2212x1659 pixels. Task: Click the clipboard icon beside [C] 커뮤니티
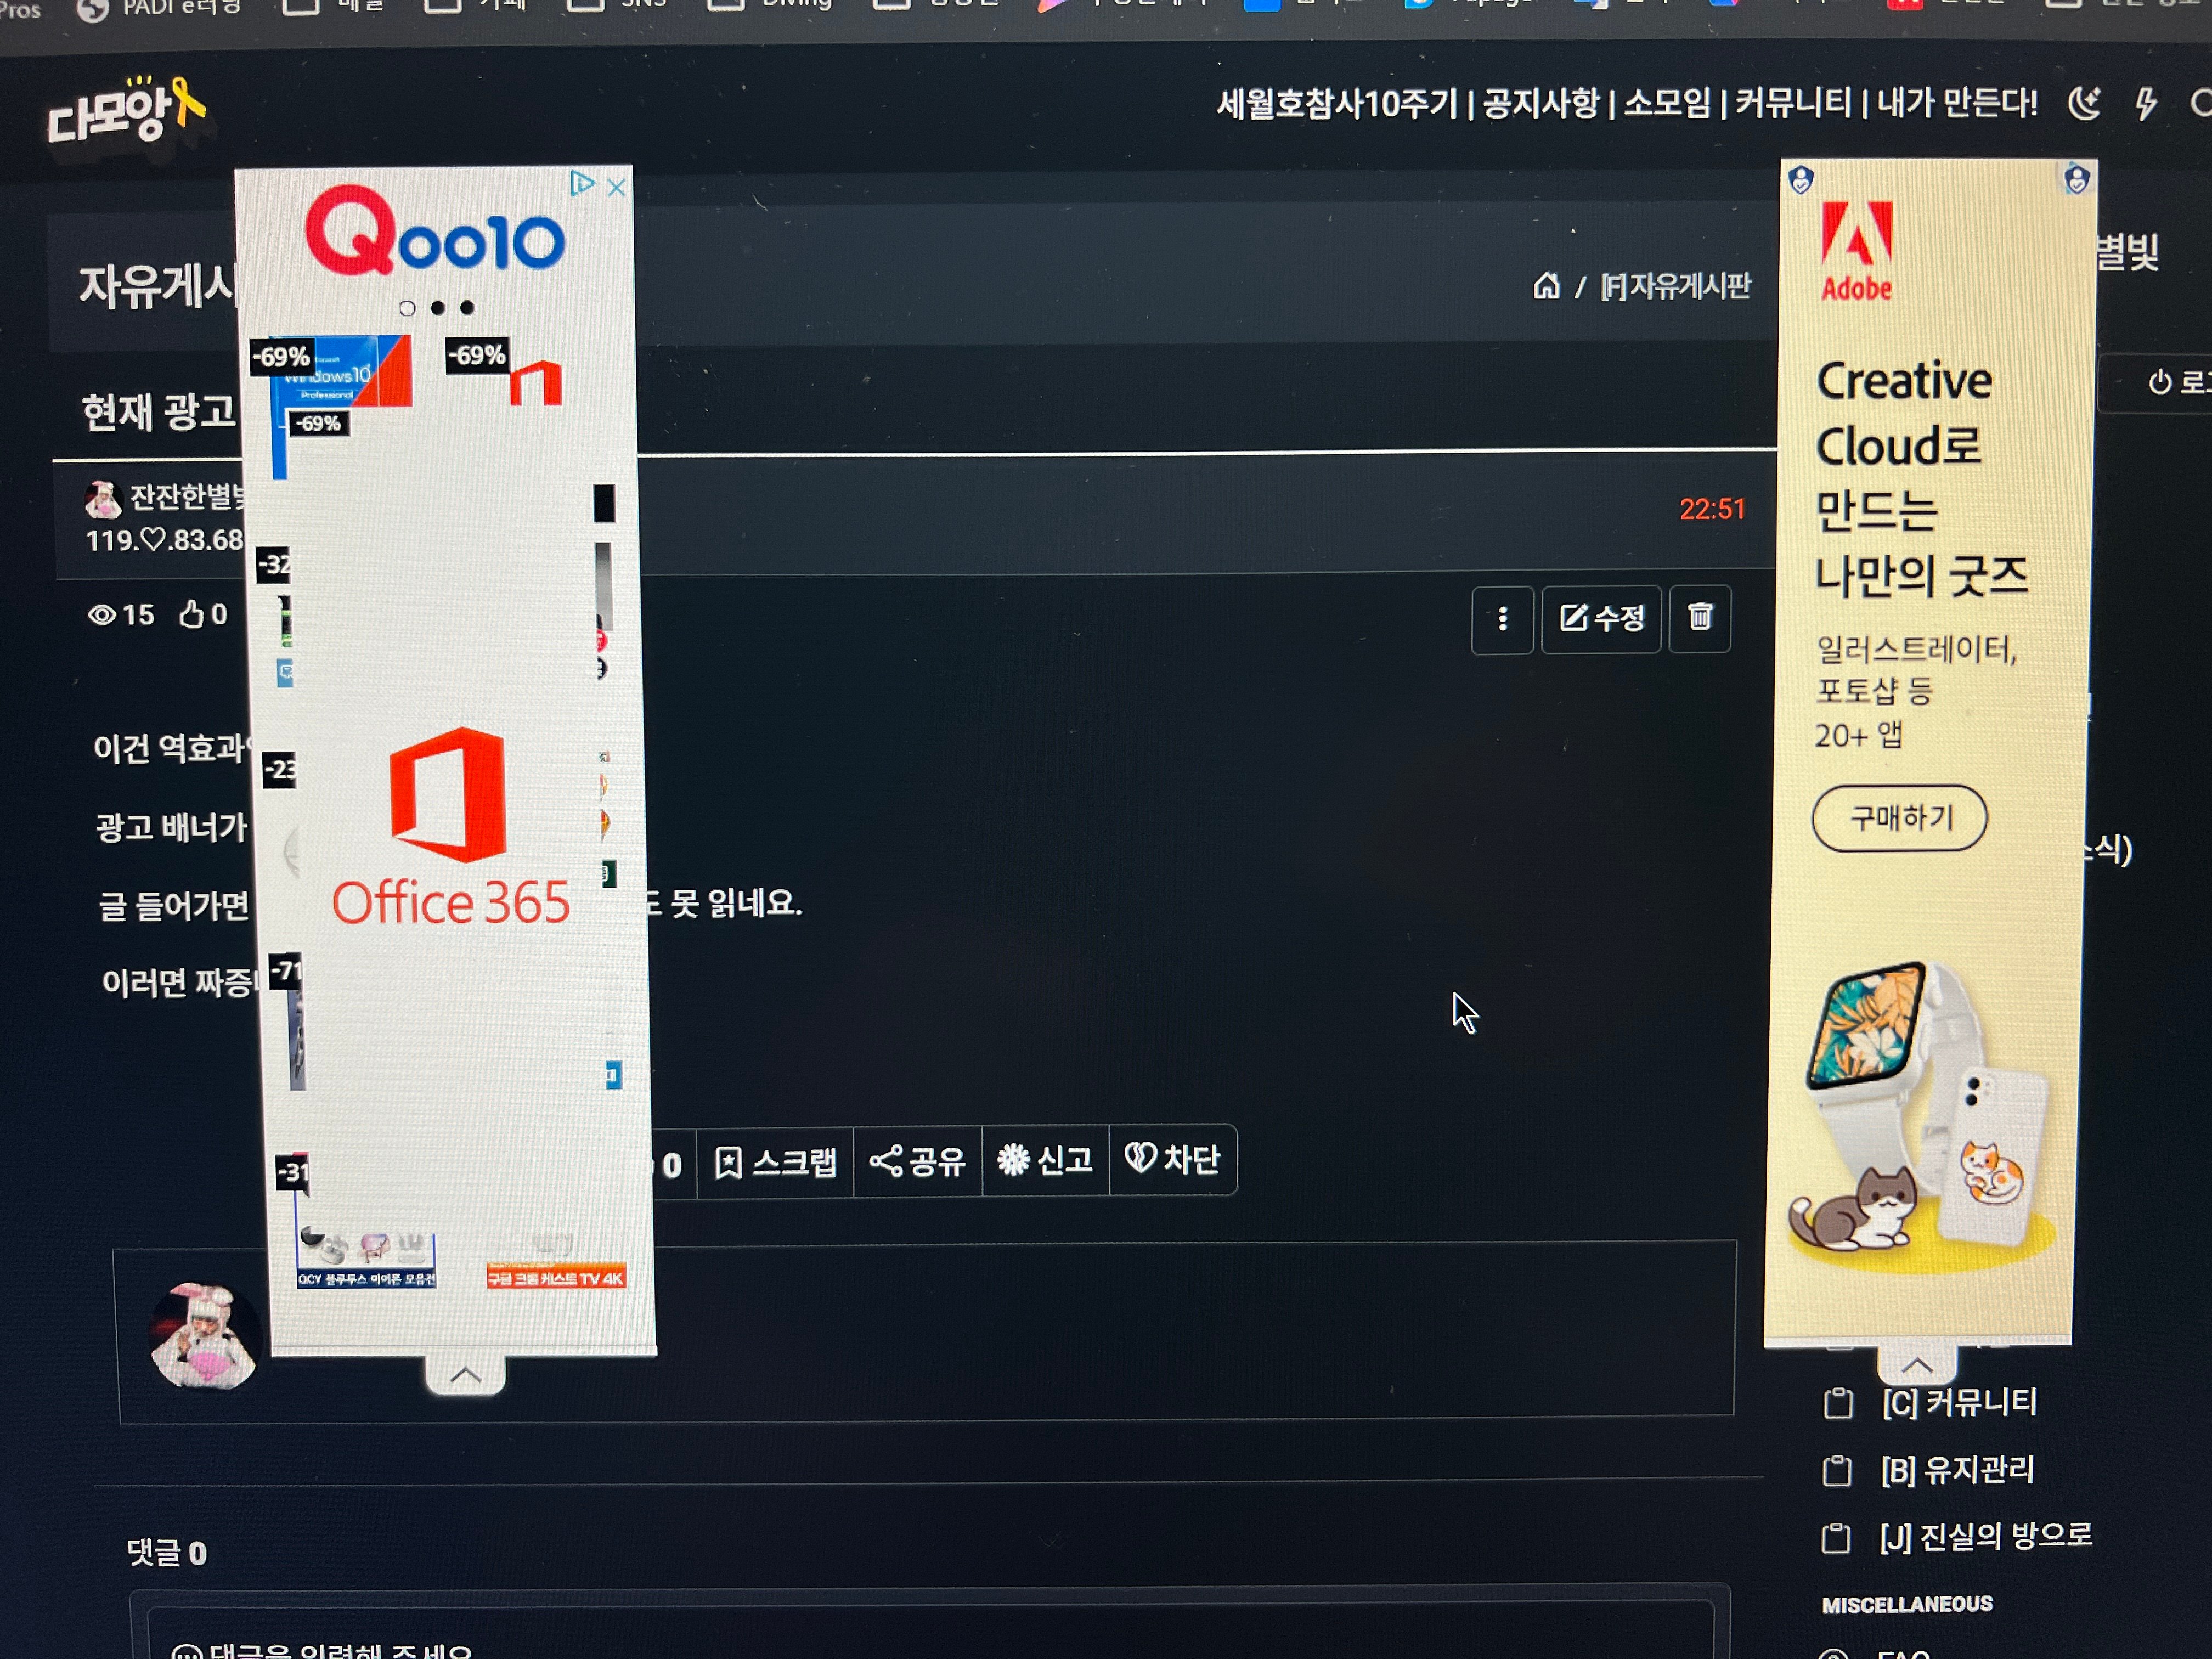pos(1838,1403)
